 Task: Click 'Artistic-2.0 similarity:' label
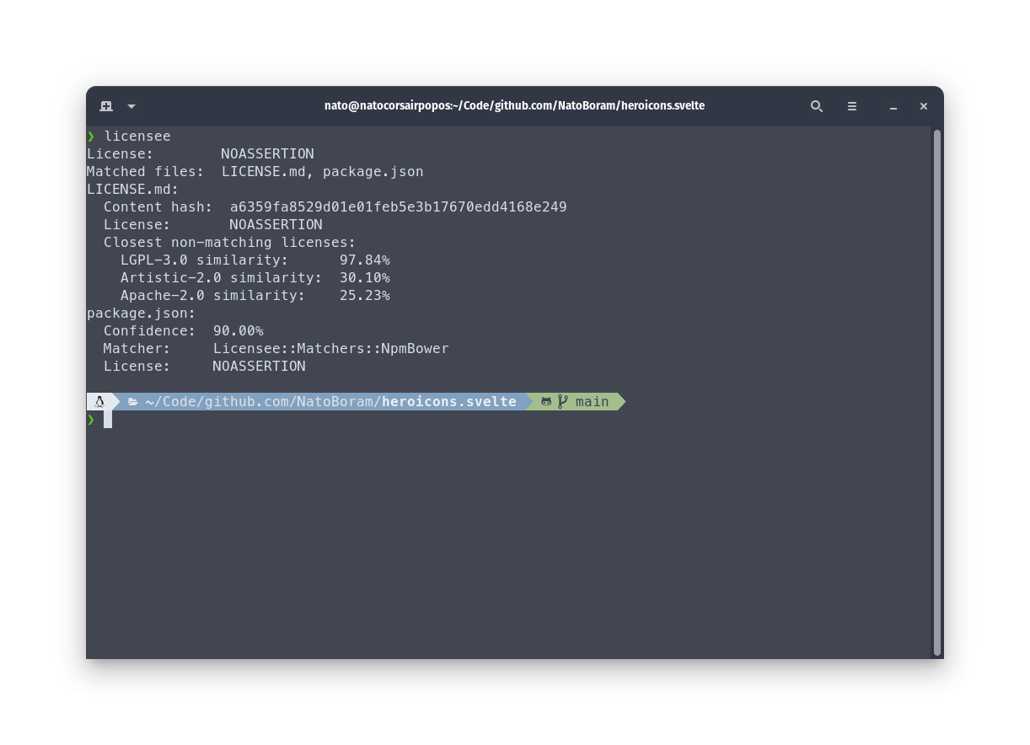coord(222,278)
